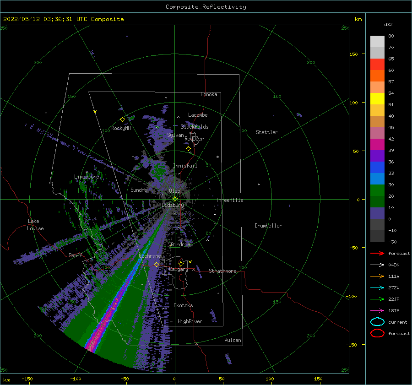
Task: Select the green swatch between 30 and 20
Action: (377, 190)
